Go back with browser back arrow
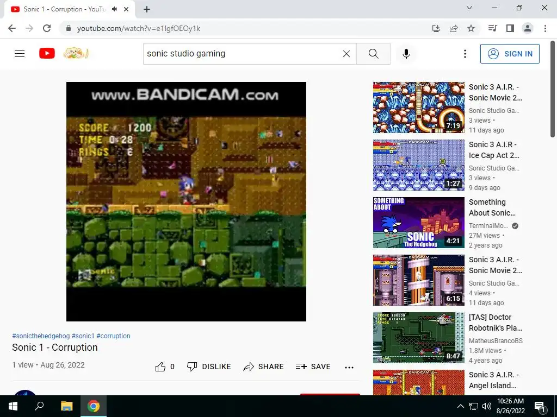Screen dimensions: 557x417 (12, 28)
